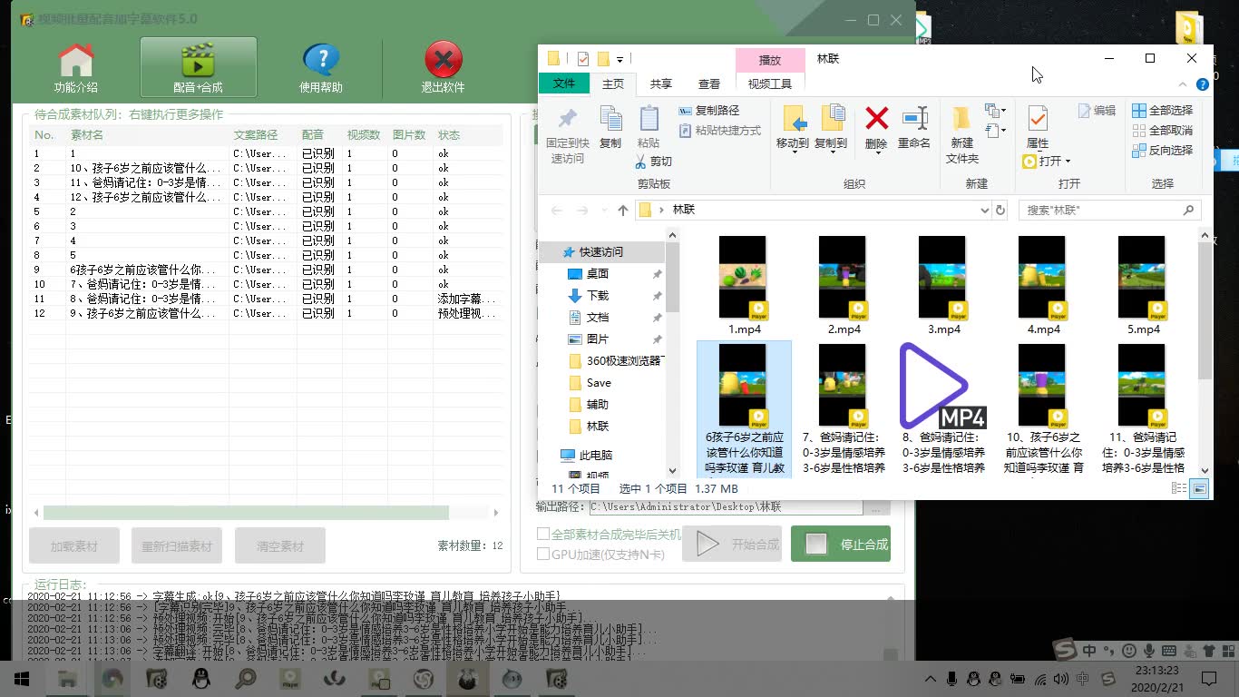This screenshot has width=1239, height=697.
Task: Expand the address bar history dropdown
Action: point(984,210)
